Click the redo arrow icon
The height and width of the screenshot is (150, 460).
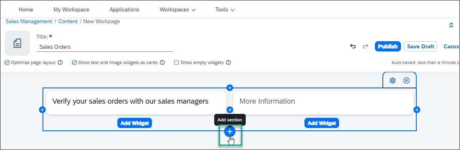(x=365, y=46)
